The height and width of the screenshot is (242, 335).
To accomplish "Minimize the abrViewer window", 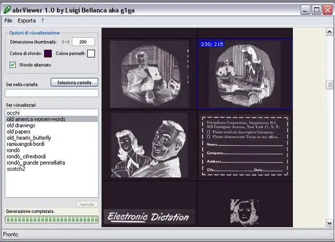I will 305,10.
